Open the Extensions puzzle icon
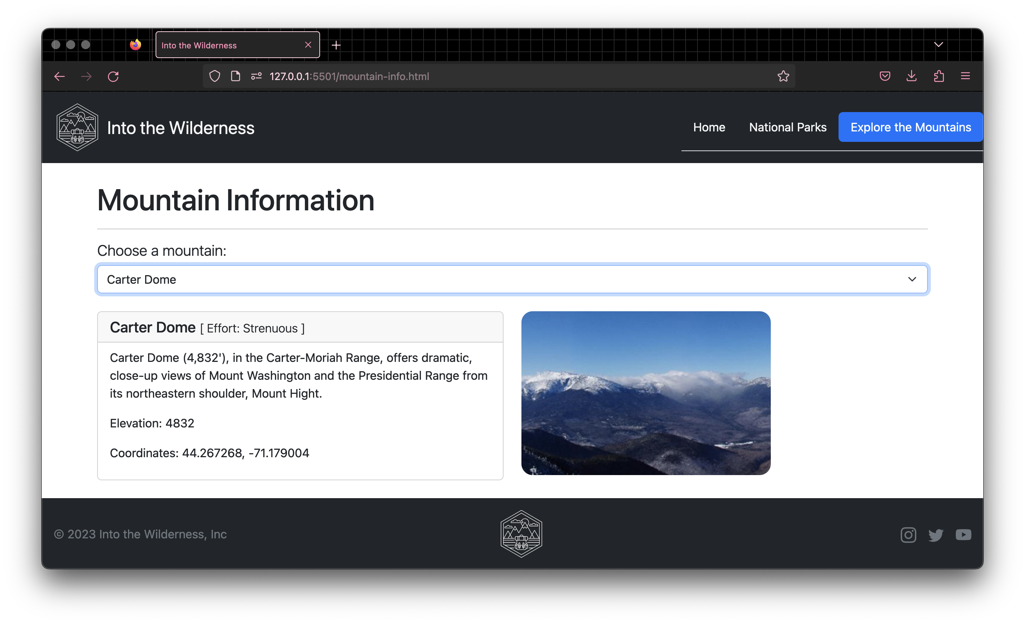Viewport: 1025px width, 624px height. click(x=939, y=76)
